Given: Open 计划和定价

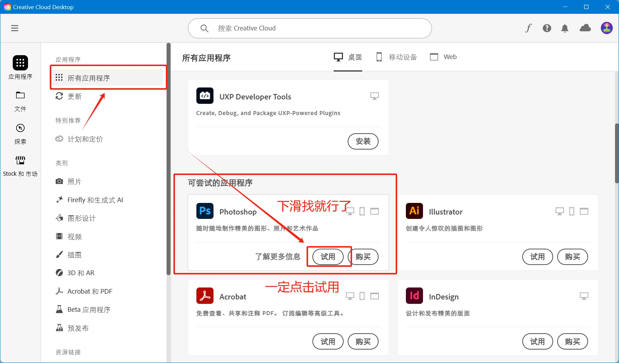Looking at the screenshot, I should click(79, 139).
